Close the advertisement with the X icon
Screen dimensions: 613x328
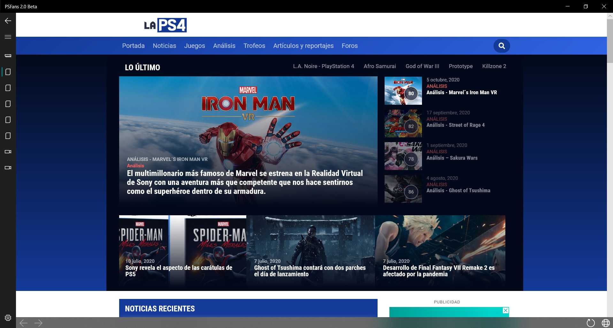506,310
